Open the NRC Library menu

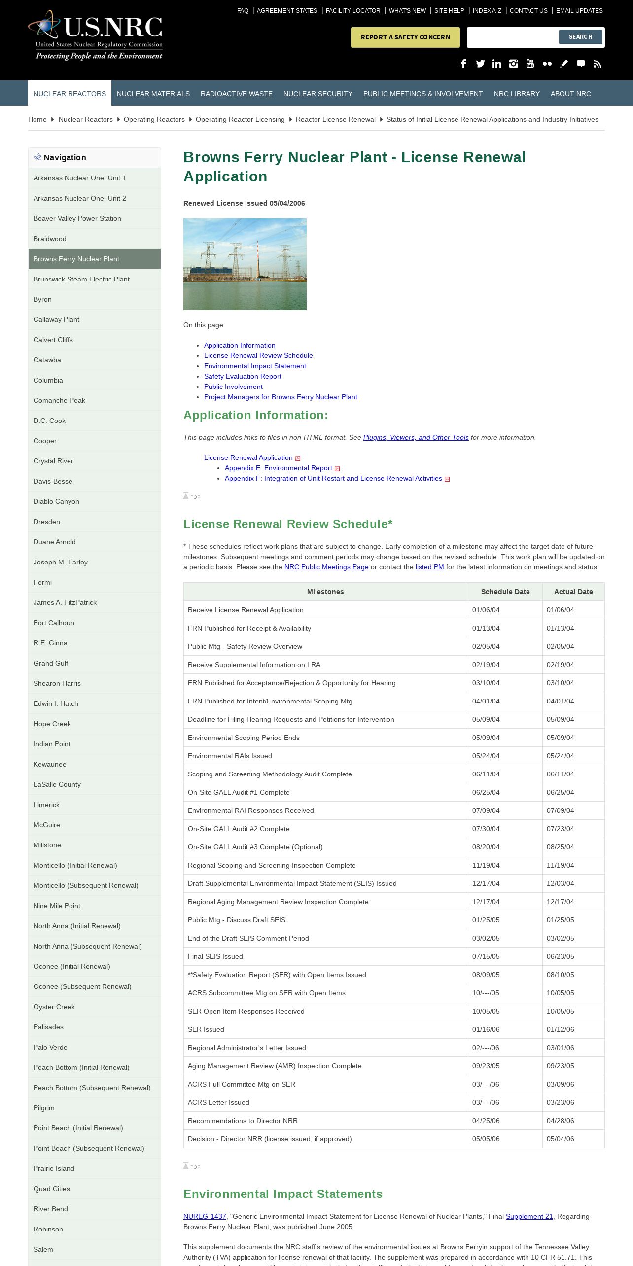[x=517, y=94]
